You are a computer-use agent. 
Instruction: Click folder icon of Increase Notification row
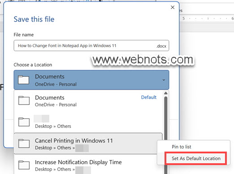point(24,165)
